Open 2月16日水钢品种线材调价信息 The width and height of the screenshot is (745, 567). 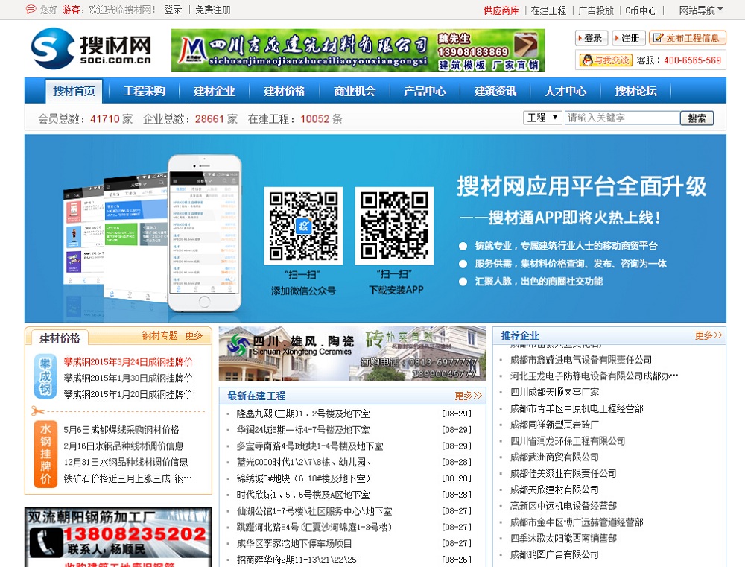click(x=124, y=446)
